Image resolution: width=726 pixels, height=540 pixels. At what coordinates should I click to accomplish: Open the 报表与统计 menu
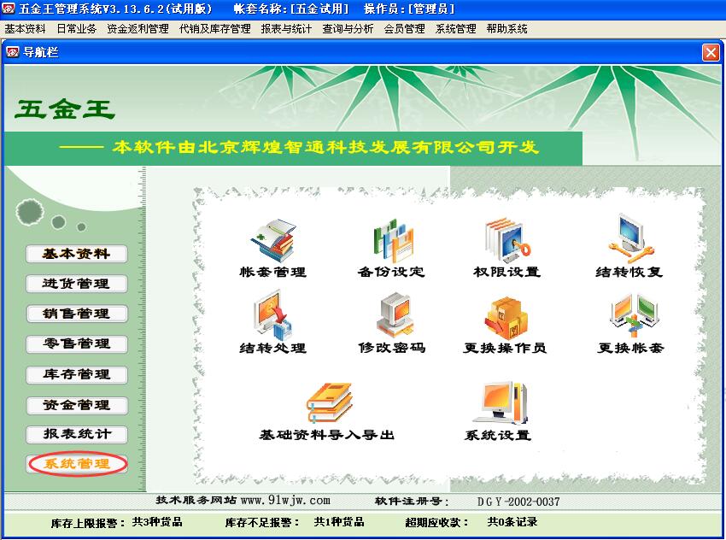click(x=286, y=29)
